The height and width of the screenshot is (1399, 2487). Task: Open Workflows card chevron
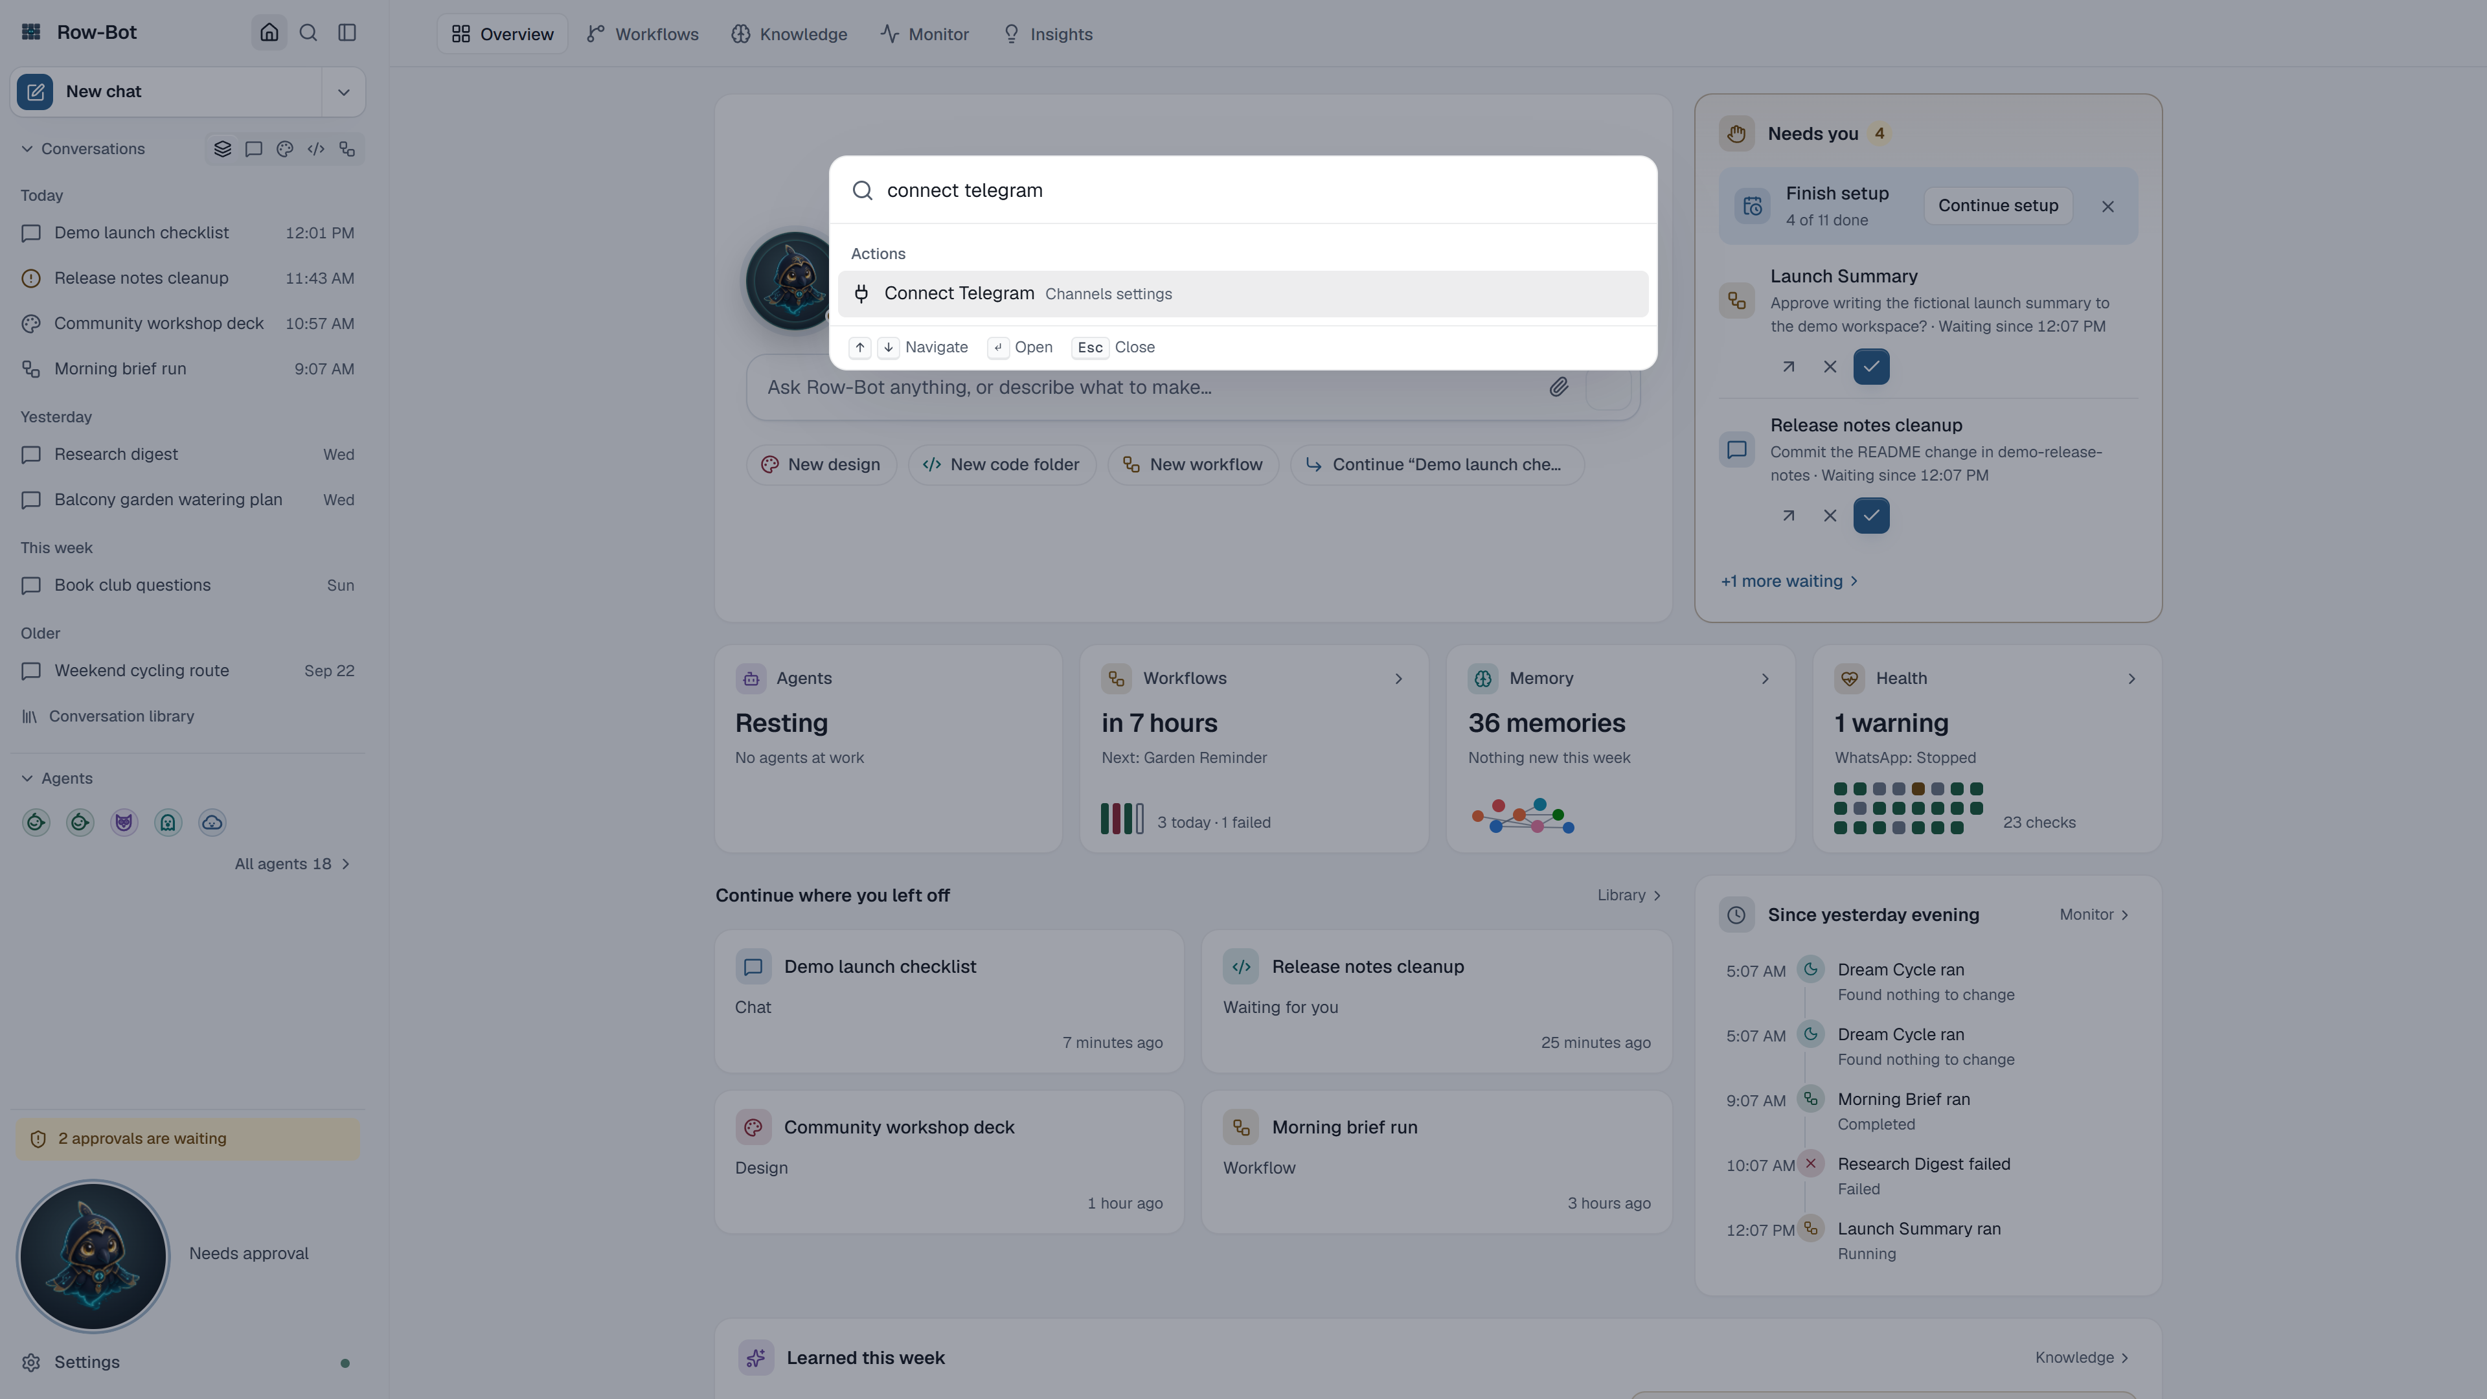point(1398,679)
